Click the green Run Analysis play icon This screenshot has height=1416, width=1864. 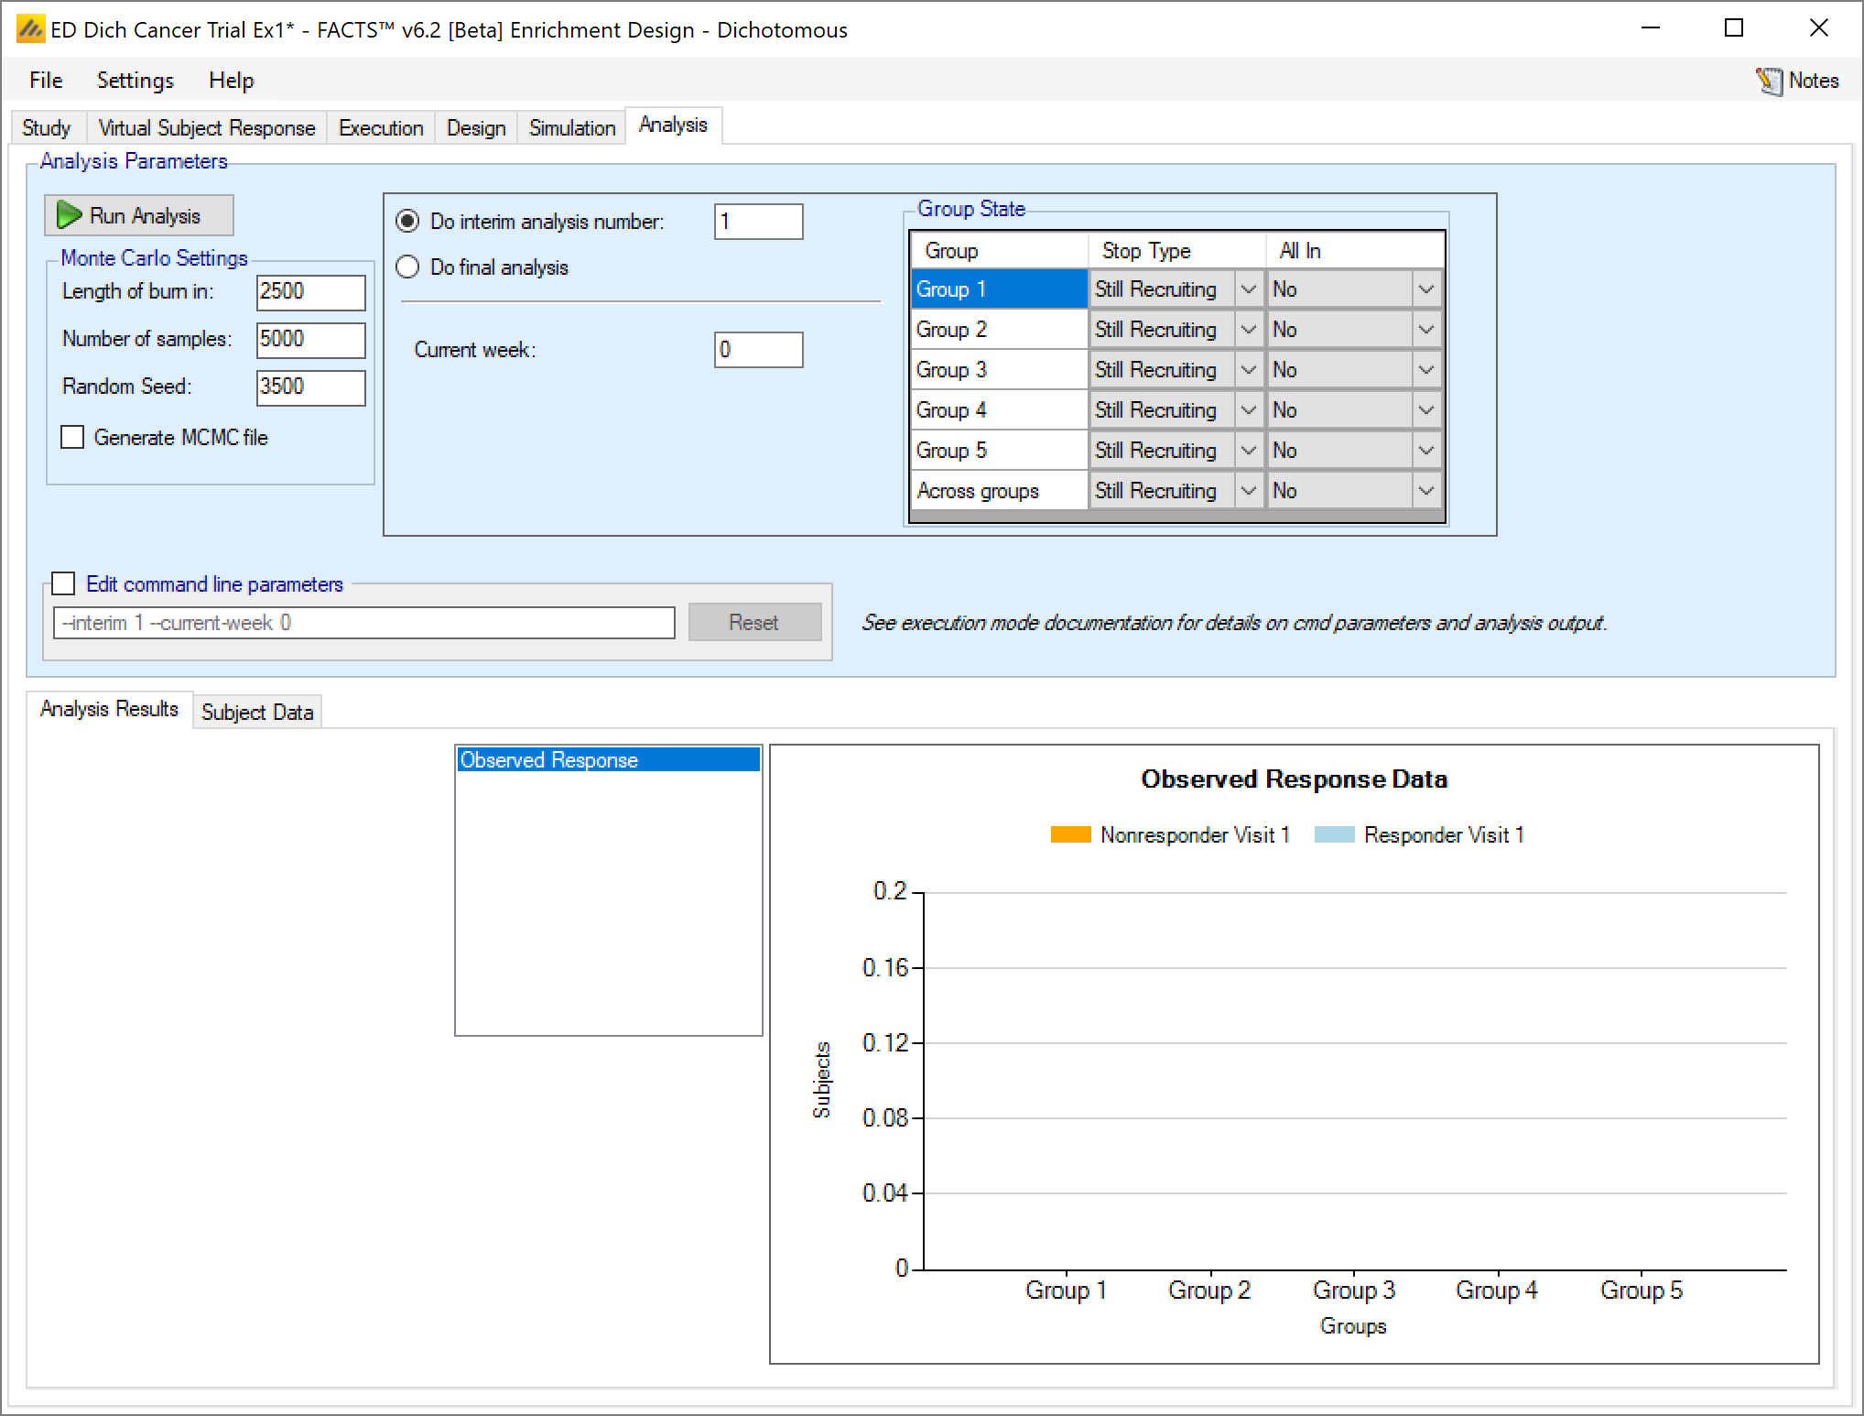[x=70, y=215]
